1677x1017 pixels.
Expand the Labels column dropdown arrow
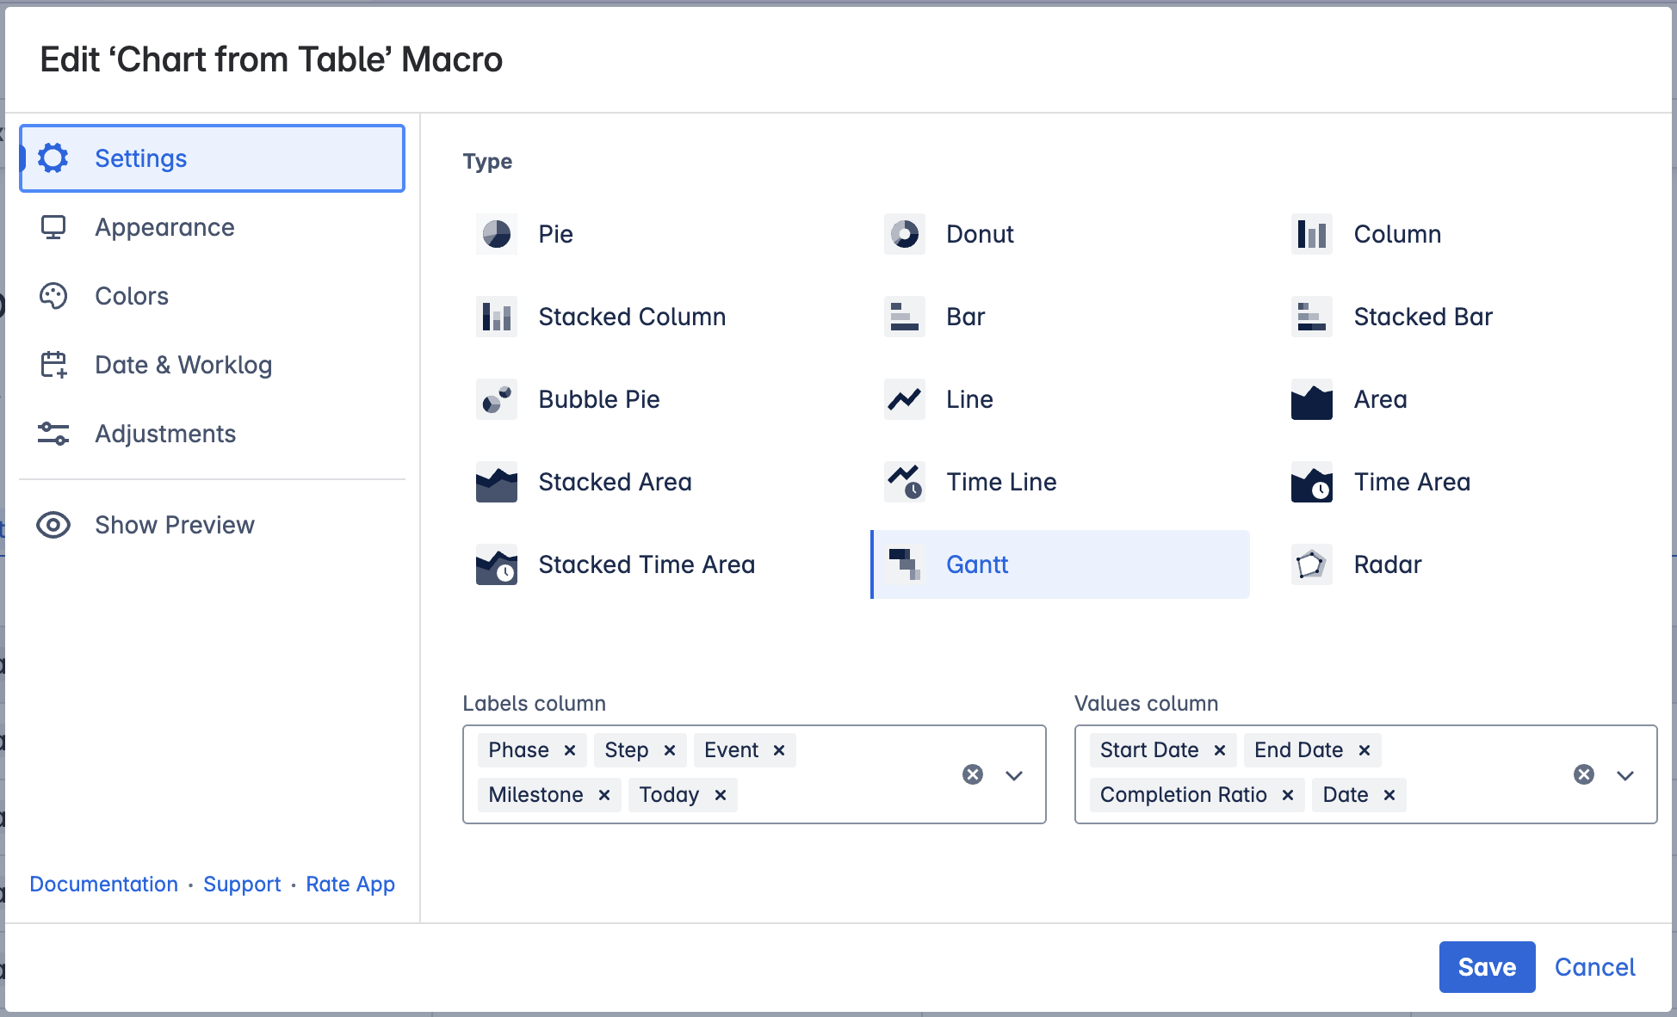click(x=1014, y=775)
